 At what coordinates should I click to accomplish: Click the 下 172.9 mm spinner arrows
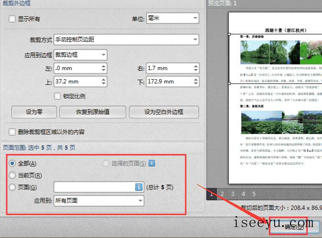196,82
